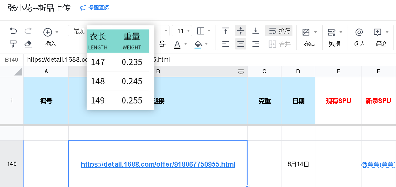Expand the borders dropdown arrow
Screen dimensions: 396x187
209,31
